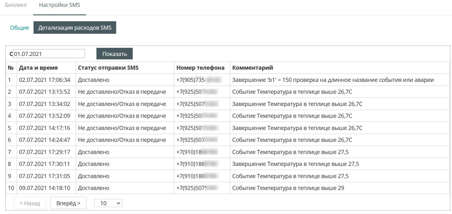Click the comment in row 10 about temperature 29
The image size is (452, 214).
pos(288,188)
